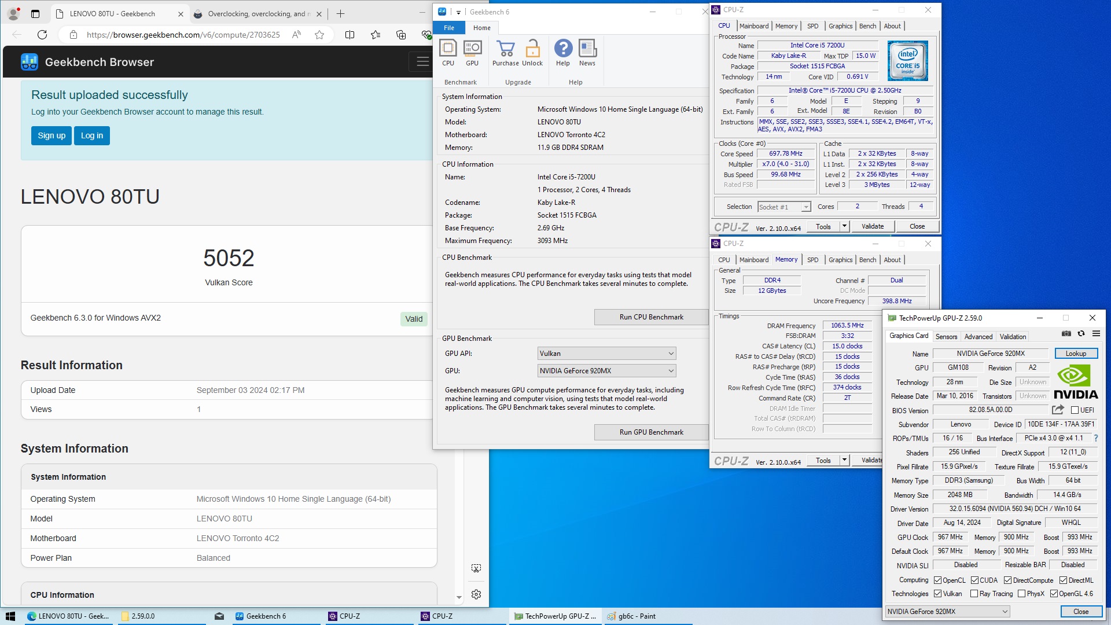The height and width of the screenshot is (625, 1111).
Task: Open the Purchase cart icon in Geekbench
Action: pyautogui.click(x=505, y=53)
